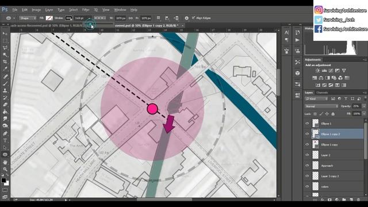Click the Fill color swatch
This screenshot has height=207, width=368.
49,18
